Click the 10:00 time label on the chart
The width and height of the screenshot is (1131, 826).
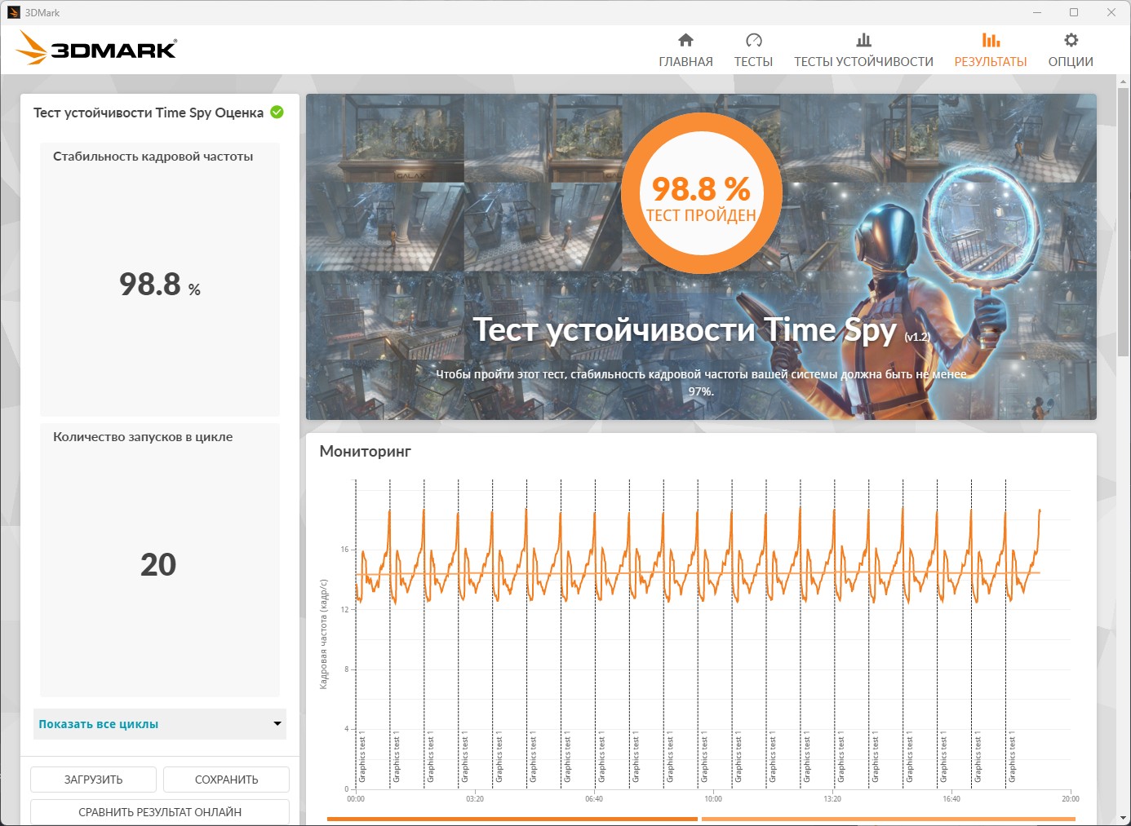pos(713,799)
